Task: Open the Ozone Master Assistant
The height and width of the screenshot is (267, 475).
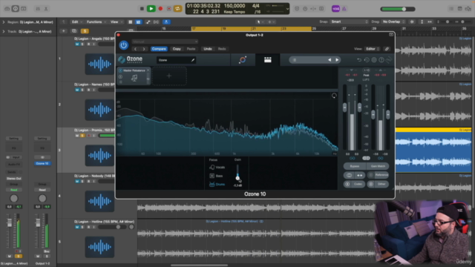Action: pos(243,60)
